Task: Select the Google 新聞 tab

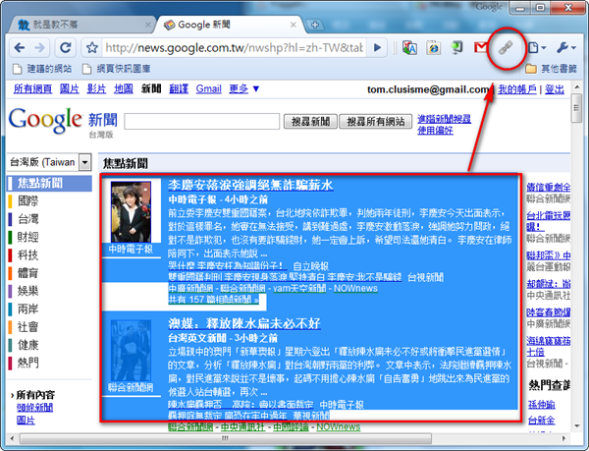Action: tap(229, 25)
